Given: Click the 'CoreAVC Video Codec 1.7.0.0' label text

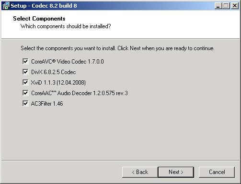Looking at the screenshot, I should point(68,62).
